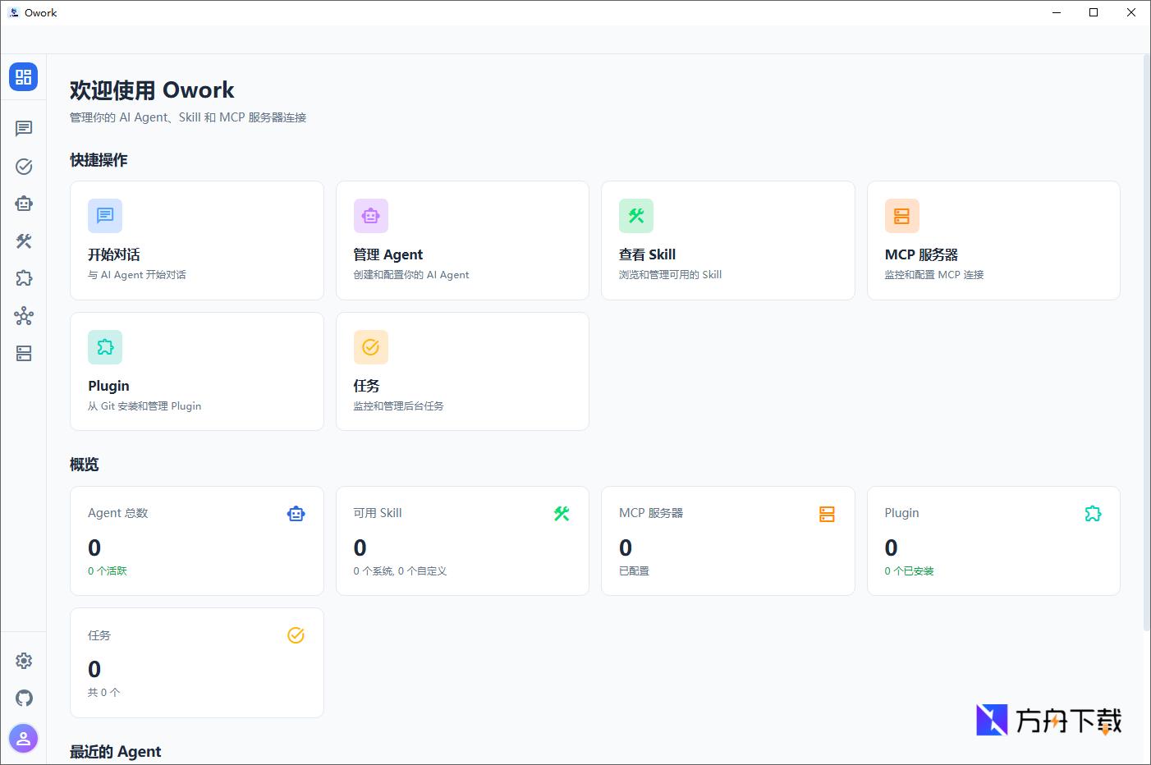Click the 开始对话 quick action card
Viewport: 1151px width, 765px height.
point(197,240)
